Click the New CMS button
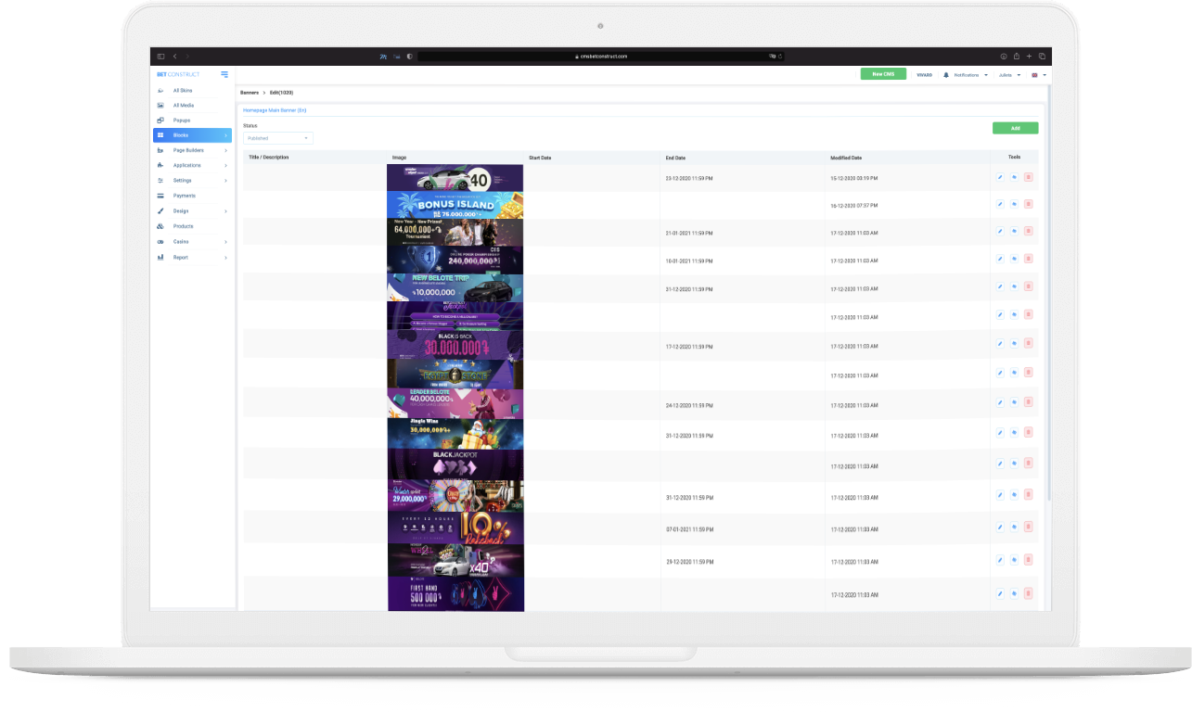This screenshot has width=1192, height=712. tap(882, 74)
